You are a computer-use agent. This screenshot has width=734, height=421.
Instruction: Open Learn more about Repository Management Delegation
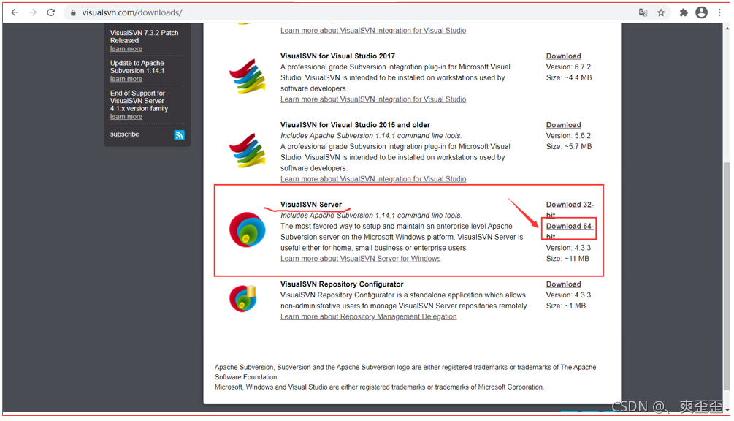pos(368,316)
